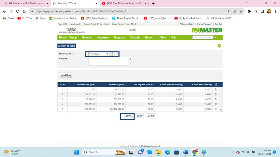Delete row 1 using its trash icon

(215, 89)
